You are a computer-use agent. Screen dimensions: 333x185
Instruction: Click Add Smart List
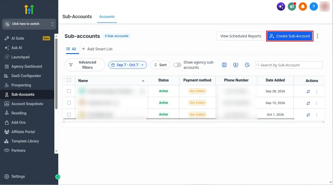97,49
